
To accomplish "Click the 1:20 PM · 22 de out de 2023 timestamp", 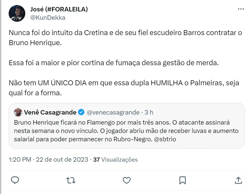I will [x=48, y=160].
